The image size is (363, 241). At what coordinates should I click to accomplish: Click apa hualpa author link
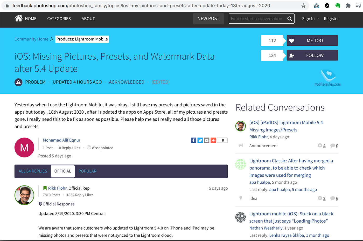click(x=260, y=182)
